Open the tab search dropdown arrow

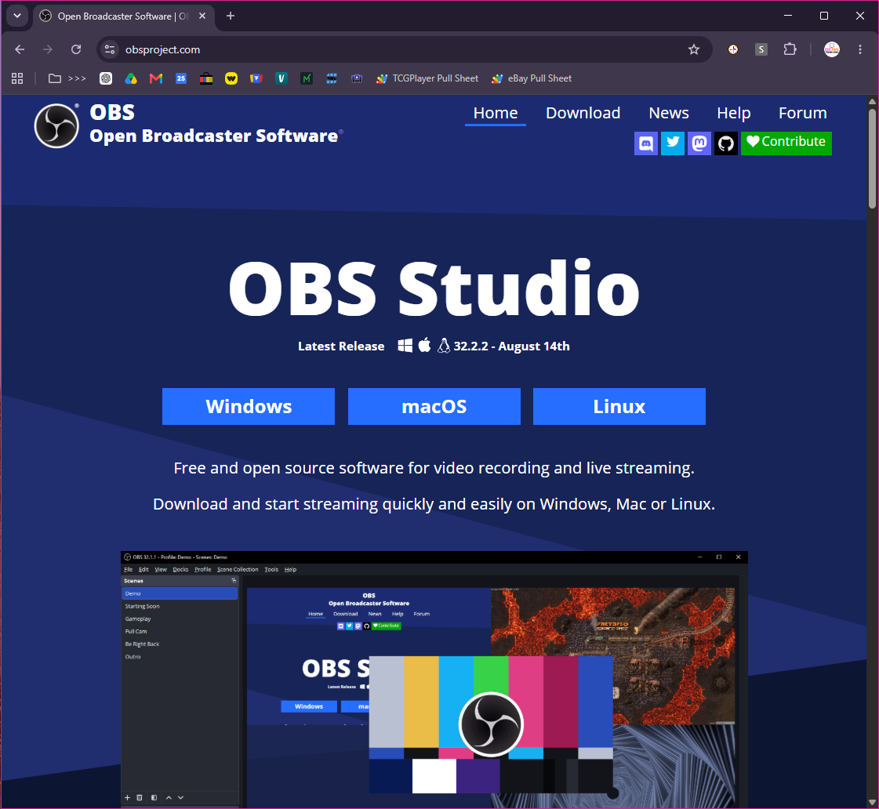tap(16, 16)
